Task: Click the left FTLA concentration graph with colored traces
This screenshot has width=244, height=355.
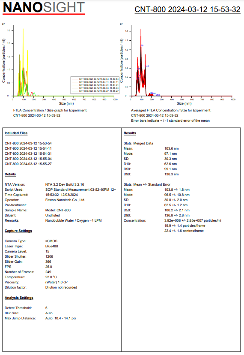Action: tap(60, 64)
